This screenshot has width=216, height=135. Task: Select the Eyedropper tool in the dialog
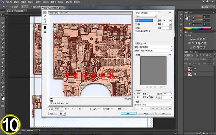point(45,22)
